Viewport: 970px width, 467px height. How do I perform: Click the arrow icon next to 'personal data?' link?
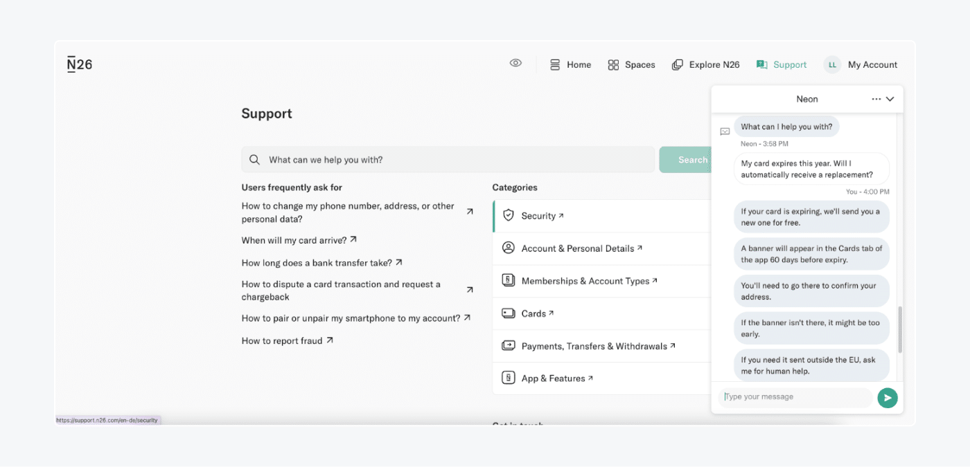[x=470, y=212]
